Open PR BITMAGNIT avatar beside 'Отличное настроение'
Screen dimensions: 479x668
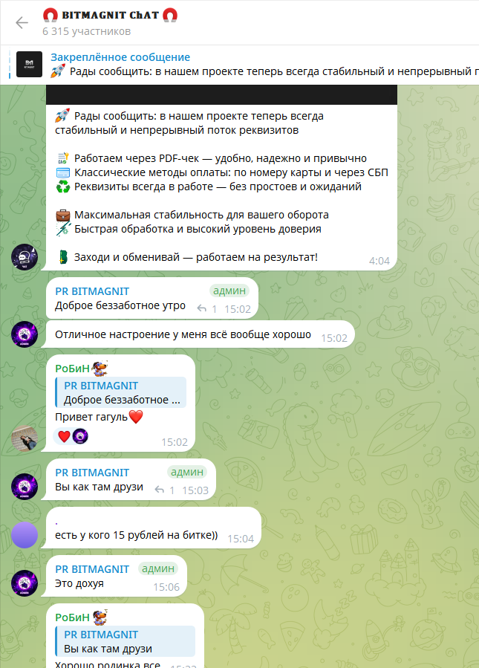(25, 334)
